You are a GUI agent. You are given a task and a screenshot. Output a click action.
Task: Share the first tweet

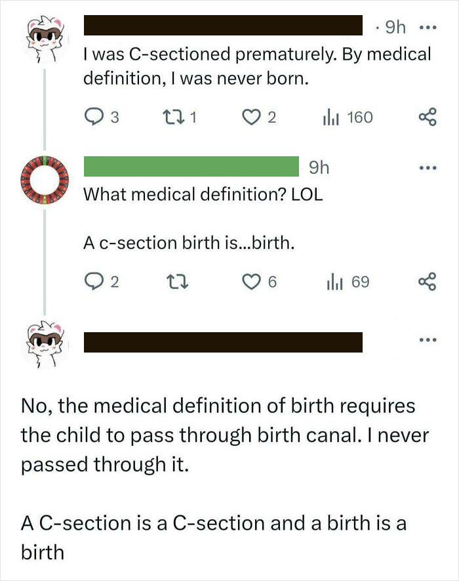pyautogui.click(x=429, y=116)
